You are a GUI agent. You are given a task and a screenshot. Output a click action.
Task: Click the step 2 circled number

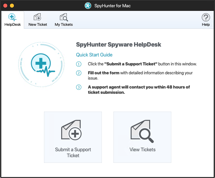click(x=79, y=73)
